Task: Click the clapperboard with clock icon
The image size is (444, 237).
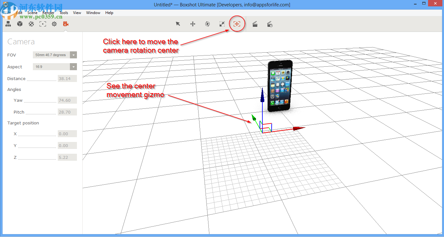Action: pos(270,24)
